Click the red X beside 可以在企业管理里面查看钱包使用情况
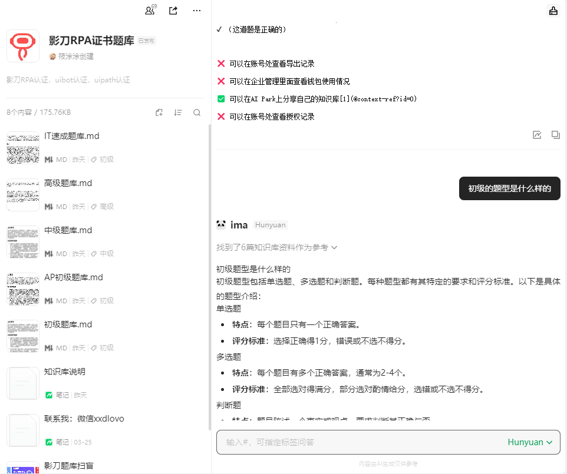567x474 pixels. tap(221, 81)
